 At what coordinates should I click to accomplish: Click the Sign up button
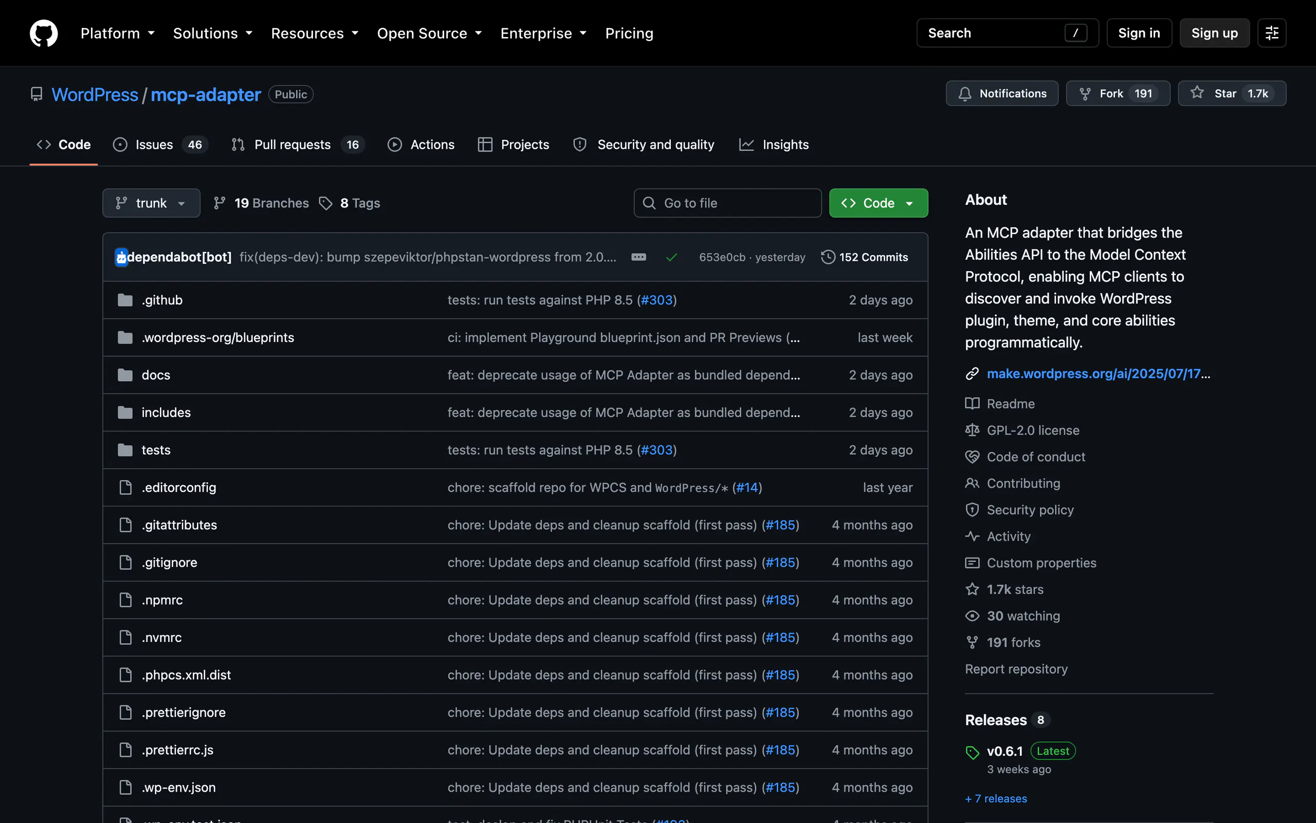tap(1214, 33)
